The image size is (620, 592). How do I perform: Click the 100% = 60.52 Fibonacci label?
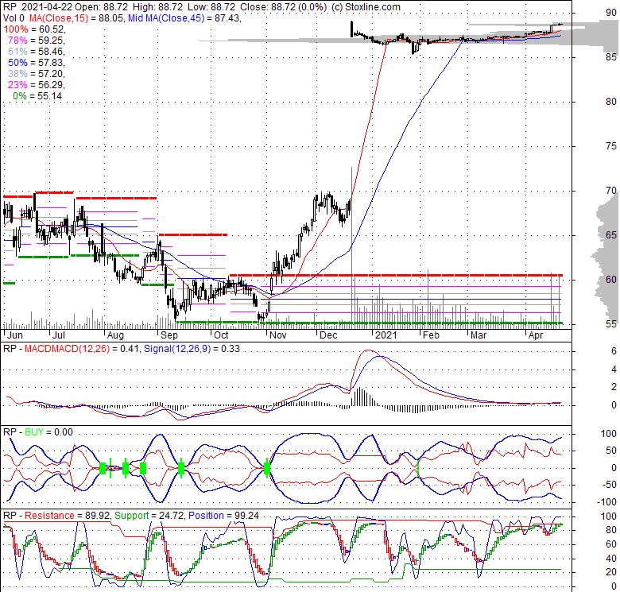pos(34,29)
